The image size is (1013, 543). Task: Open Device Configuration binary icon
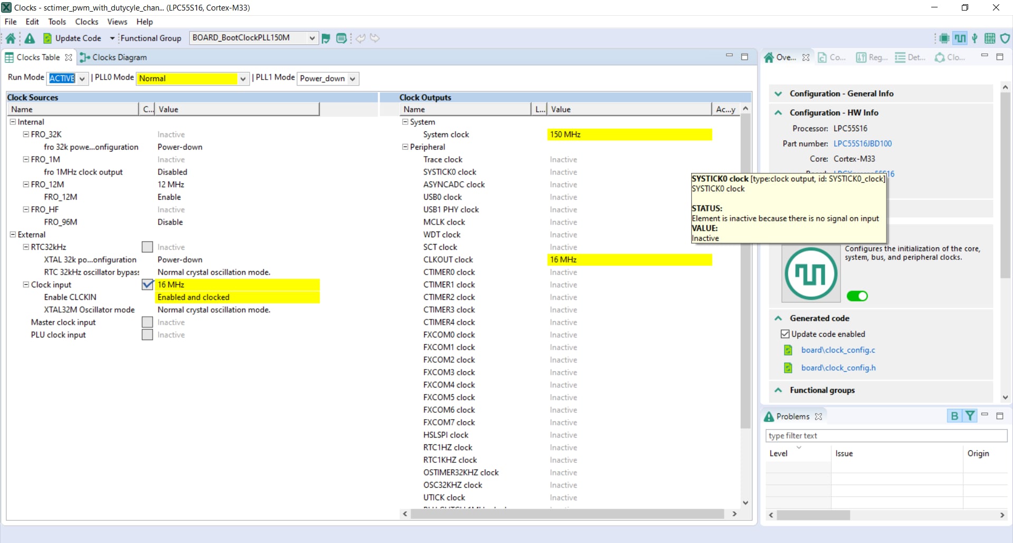pyautogui.click(x=990, y=38)
